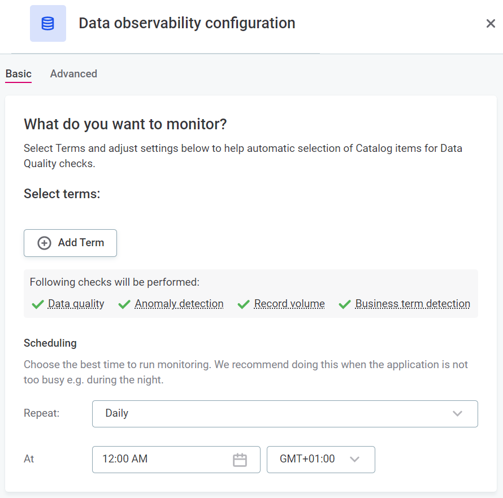Viewport: 503px width, 498px height.
Task: Click the 12:00 AM time input field
Action: [x=164, y=460]
